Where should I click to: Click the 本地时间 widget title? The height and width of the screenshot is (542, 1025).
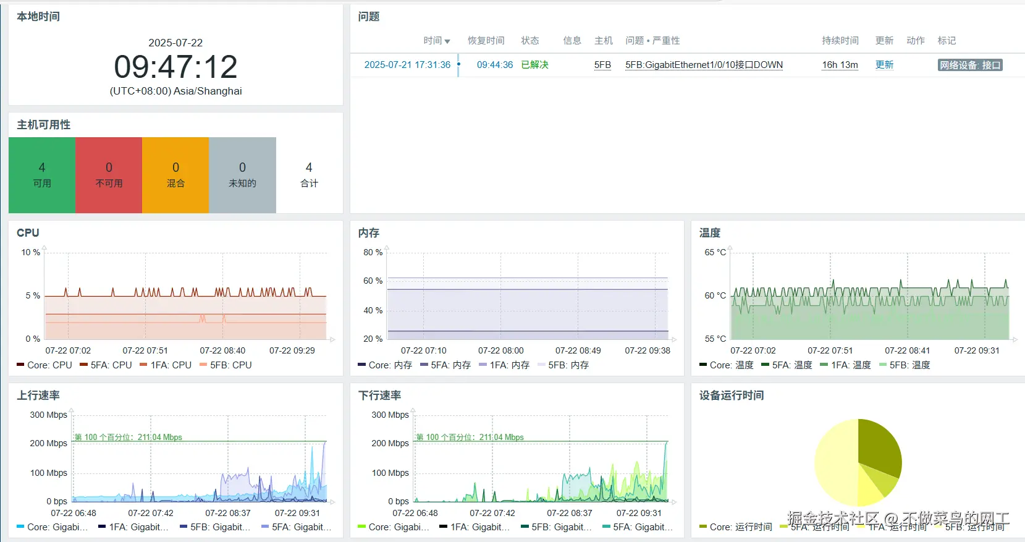(38, 17)
